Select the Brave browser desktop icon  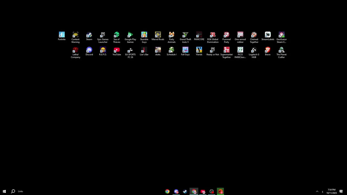[x=268, y=51]
